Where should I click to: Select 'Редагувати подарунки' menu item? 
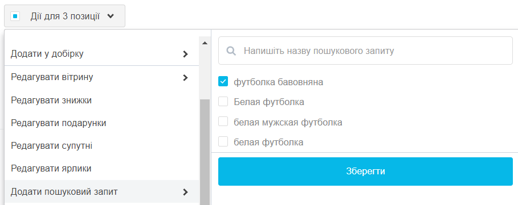click(102, 123)
